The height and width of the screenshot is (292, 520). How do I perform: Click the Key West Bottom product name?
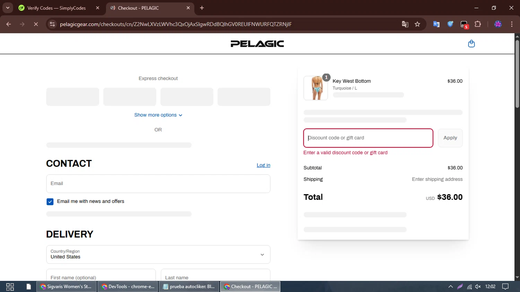click(x=352, y=81)
